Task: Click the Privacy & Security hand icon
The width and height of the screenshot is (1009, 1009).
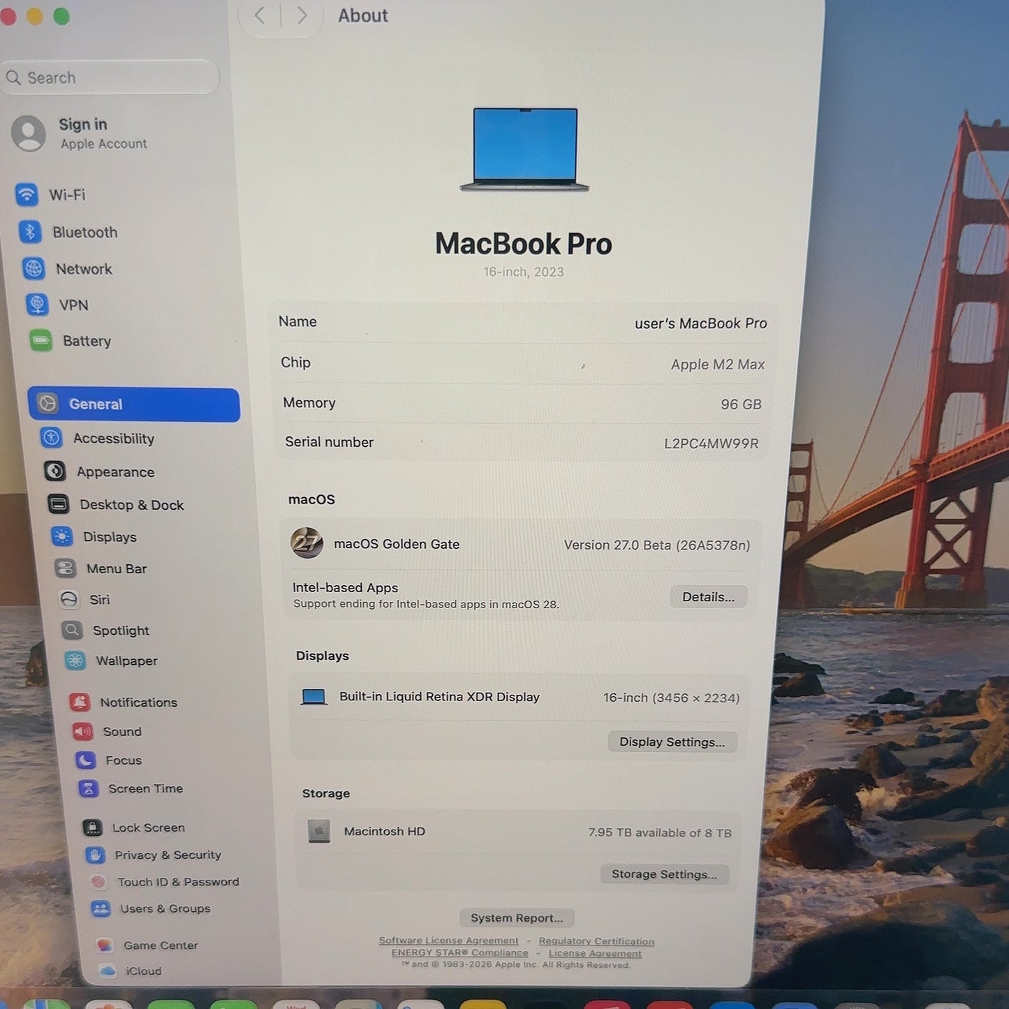Action: pyautogui.click(x=95, y=855)
